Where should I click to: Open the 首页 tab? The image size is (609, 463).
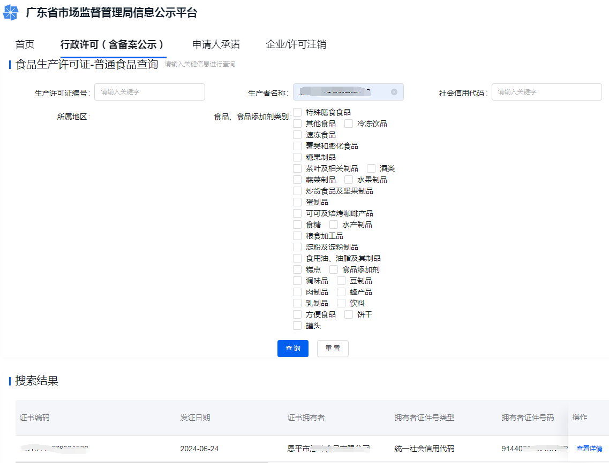pyautogui.click(x=25, y=44)
